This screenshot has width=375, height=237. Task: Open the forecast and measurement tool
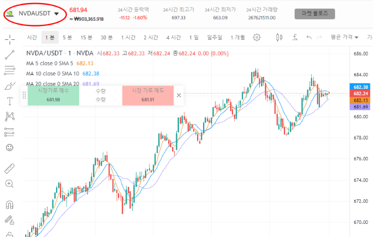coord(10,132)
